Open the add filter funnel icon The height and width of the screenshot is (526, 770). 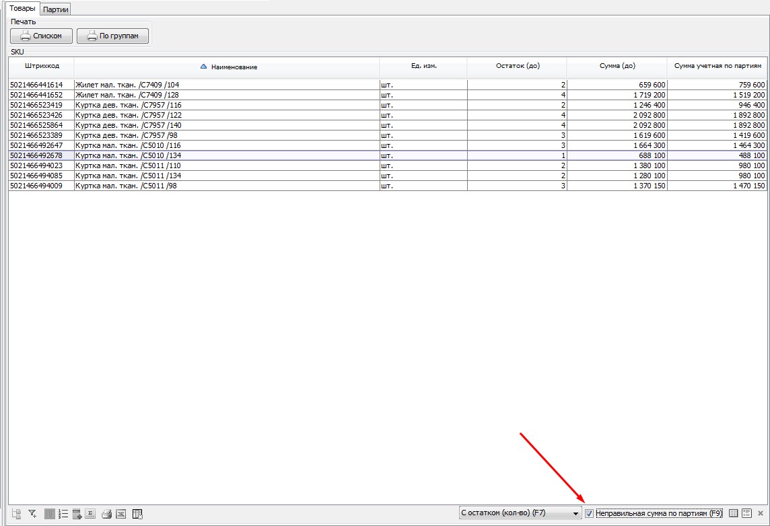click(32, 514)
